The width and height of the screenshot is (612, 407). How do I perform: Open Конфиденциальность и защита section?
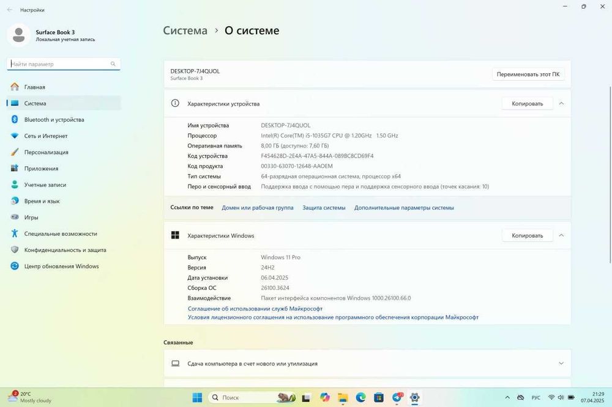point(64,250)
